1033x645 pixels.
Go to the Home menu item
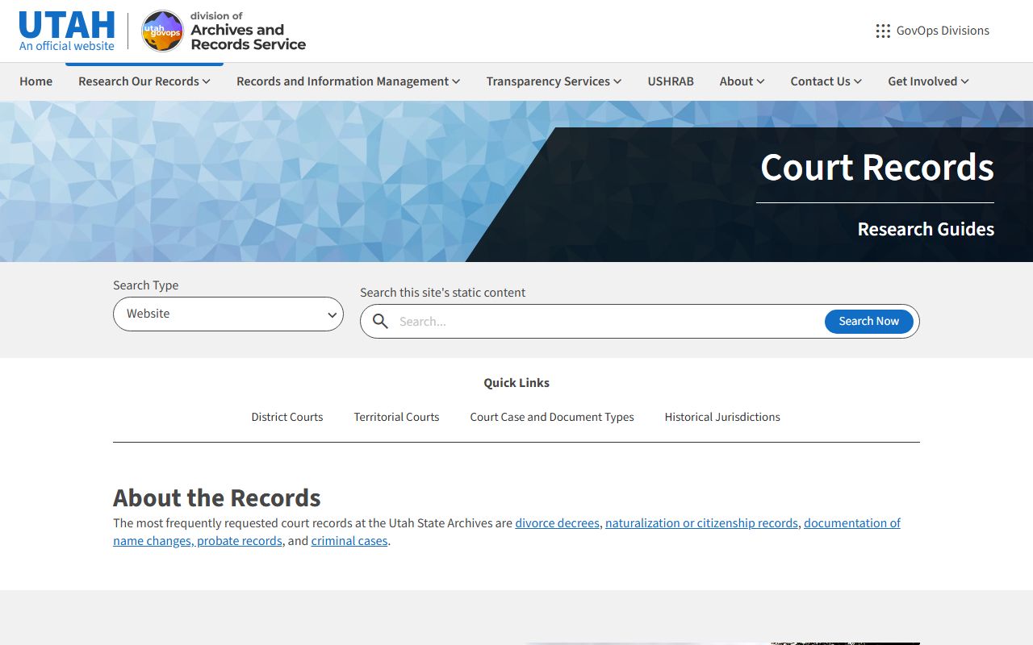click(36, 81)
